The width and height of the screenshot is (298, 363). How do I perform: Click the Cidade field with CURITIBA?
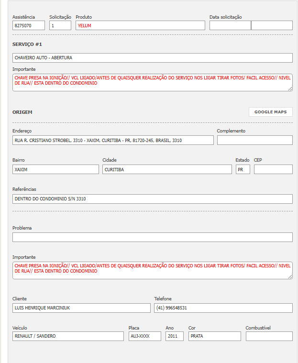pyautogui.click(x=167, y=169)
